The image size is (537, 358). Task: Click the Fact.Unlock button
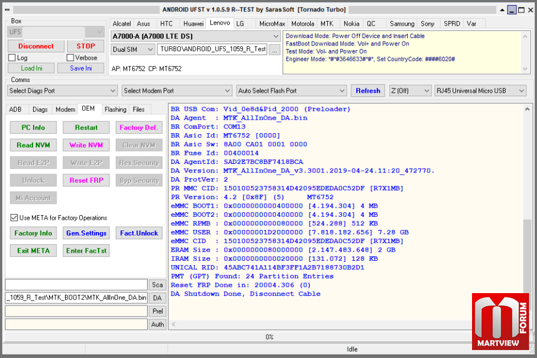pos(139,233)
